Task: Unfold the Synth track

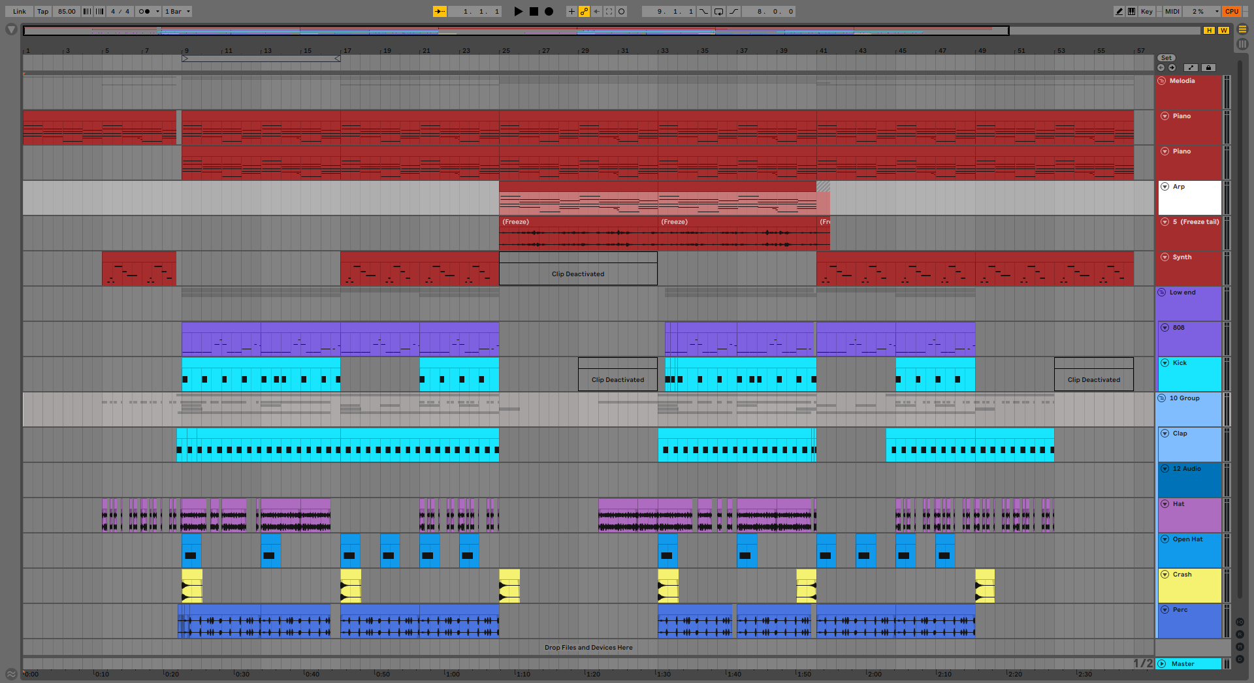Action: point(1165,257)
